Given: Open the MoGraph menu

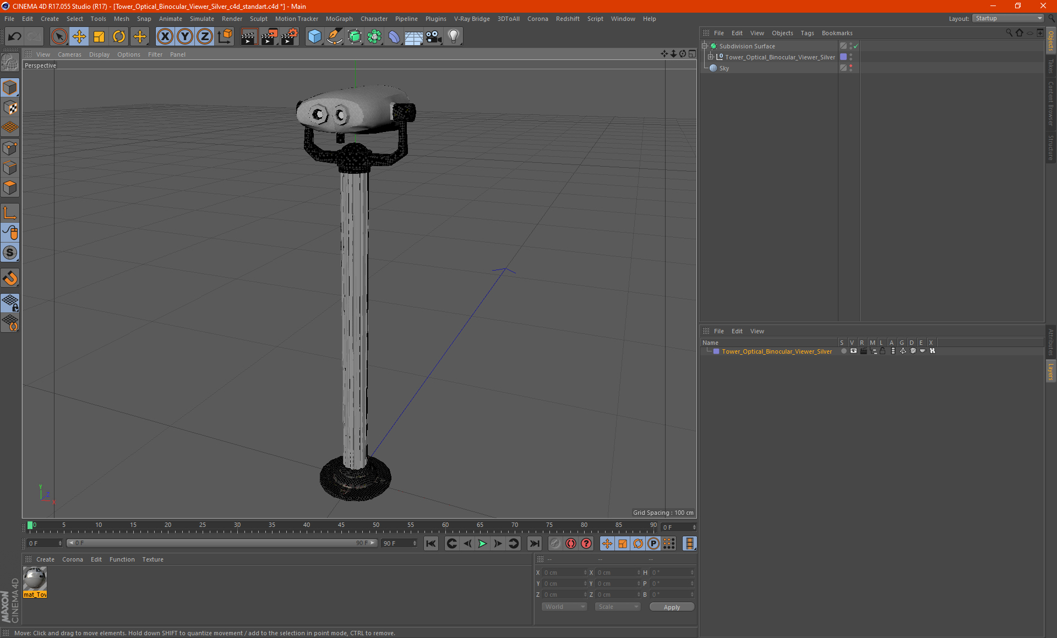Looking at the screenshot, I should coord(339,19).
